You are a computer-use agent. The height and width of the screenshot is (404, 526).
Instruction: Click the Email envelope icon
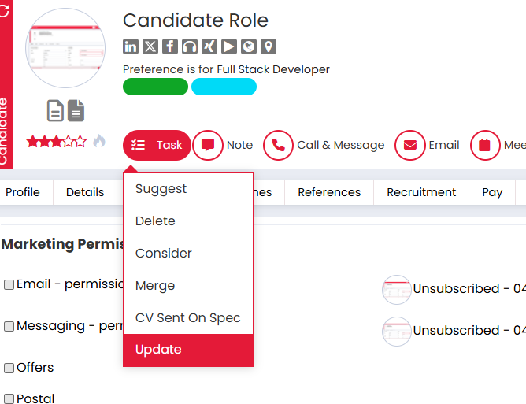410,145
